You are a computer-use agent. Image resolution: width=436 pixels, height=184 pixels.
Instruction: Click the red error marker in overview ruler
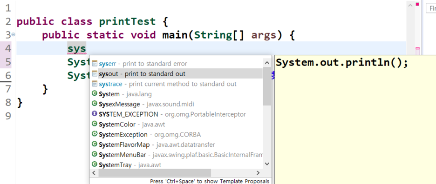[x=417, y=4]
